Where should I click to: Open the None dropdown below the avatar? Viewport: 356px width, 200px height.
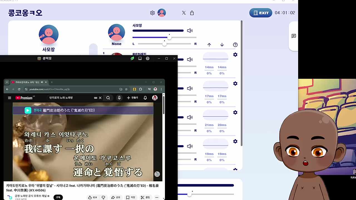[x=116, y=44]
